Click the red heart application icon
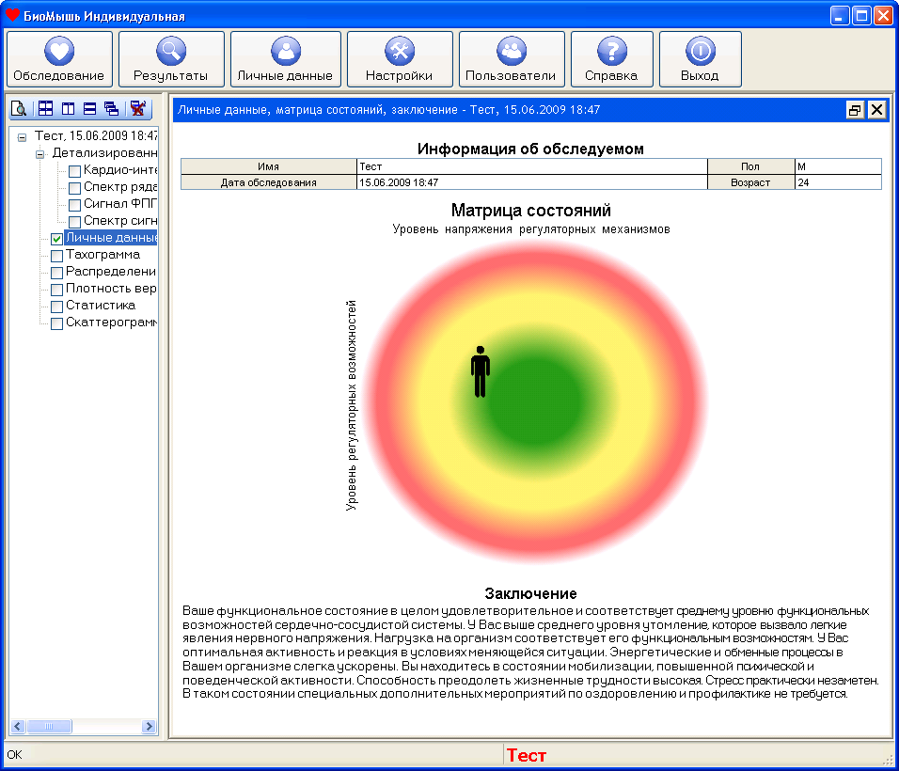Viewport: 899px width, 771px height. (x=12, y=15)
